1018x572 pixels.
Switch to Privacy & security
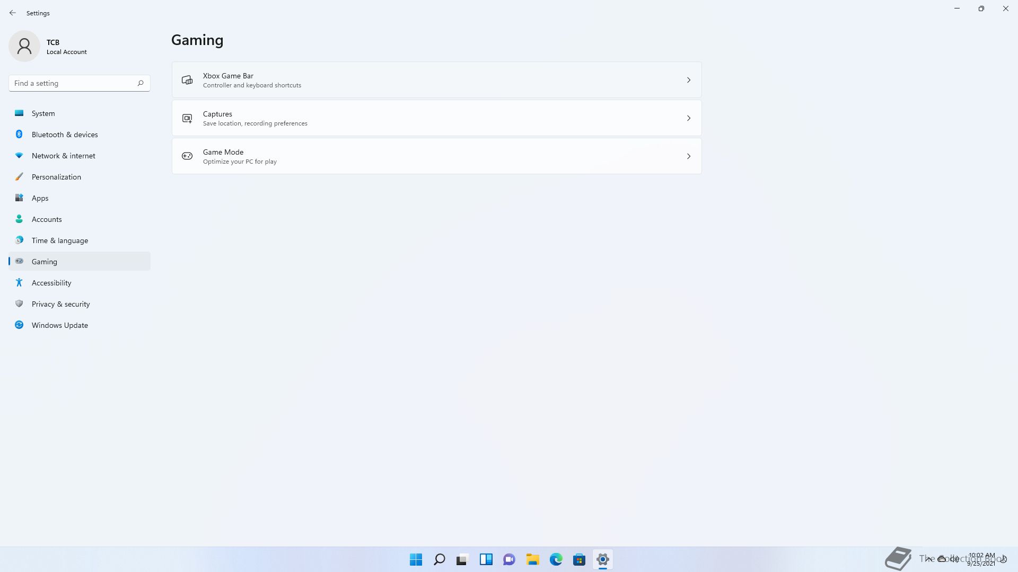[80, 304]
